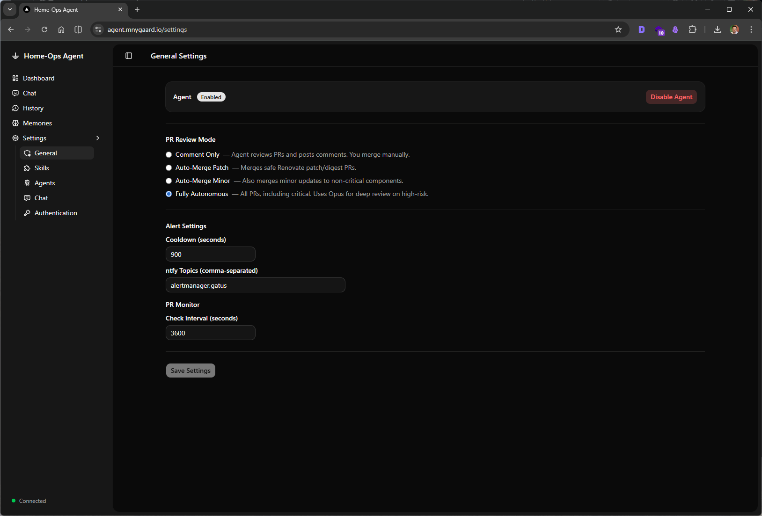
Task: Collapse the Settings submenu chevron
Action: point(98,138)
